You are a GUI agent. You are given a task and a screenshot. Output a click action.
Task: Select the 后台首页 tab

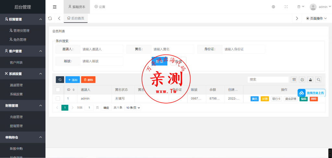coord(76,18)
